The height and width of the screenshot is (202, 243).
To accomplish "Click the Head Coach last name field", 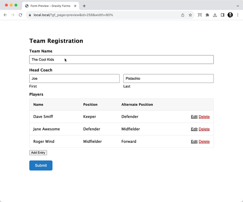I will [169, 79].
